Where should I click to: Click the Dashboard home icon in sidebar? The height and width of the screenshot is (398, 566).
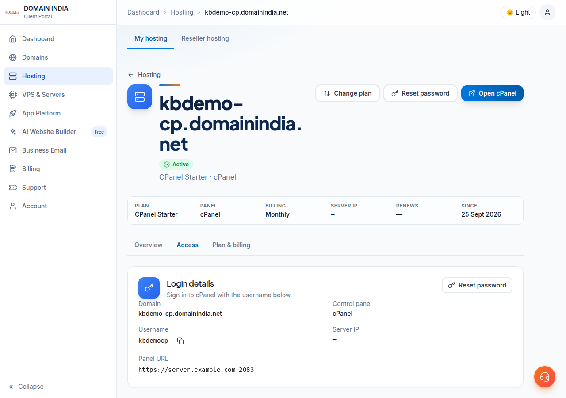coord(13,39)
